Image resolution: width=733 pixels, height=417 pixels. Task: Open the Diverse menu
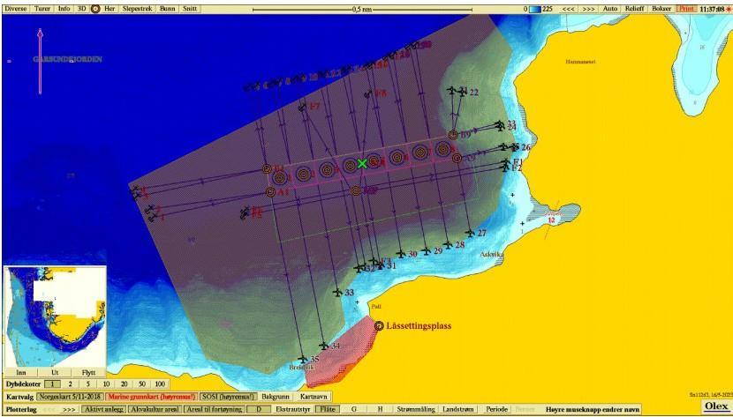[16, 8]
